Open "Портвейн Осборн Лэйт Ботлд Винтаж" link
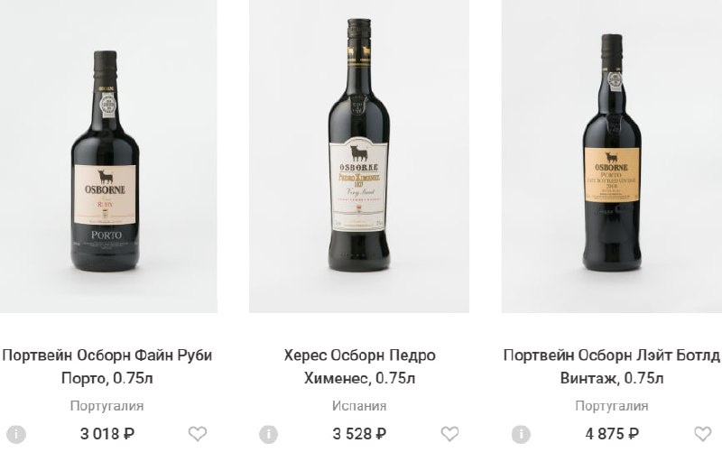 (x=612, y=366)
